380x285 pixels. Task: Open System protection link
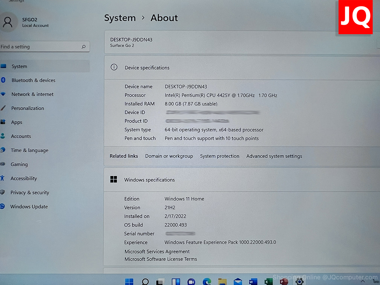220,156
